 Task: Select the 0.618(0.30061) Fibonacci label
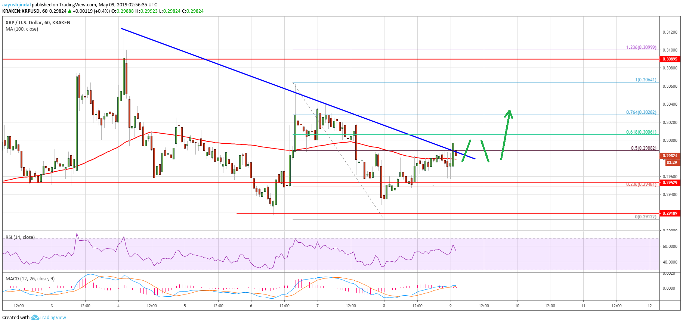641,132
